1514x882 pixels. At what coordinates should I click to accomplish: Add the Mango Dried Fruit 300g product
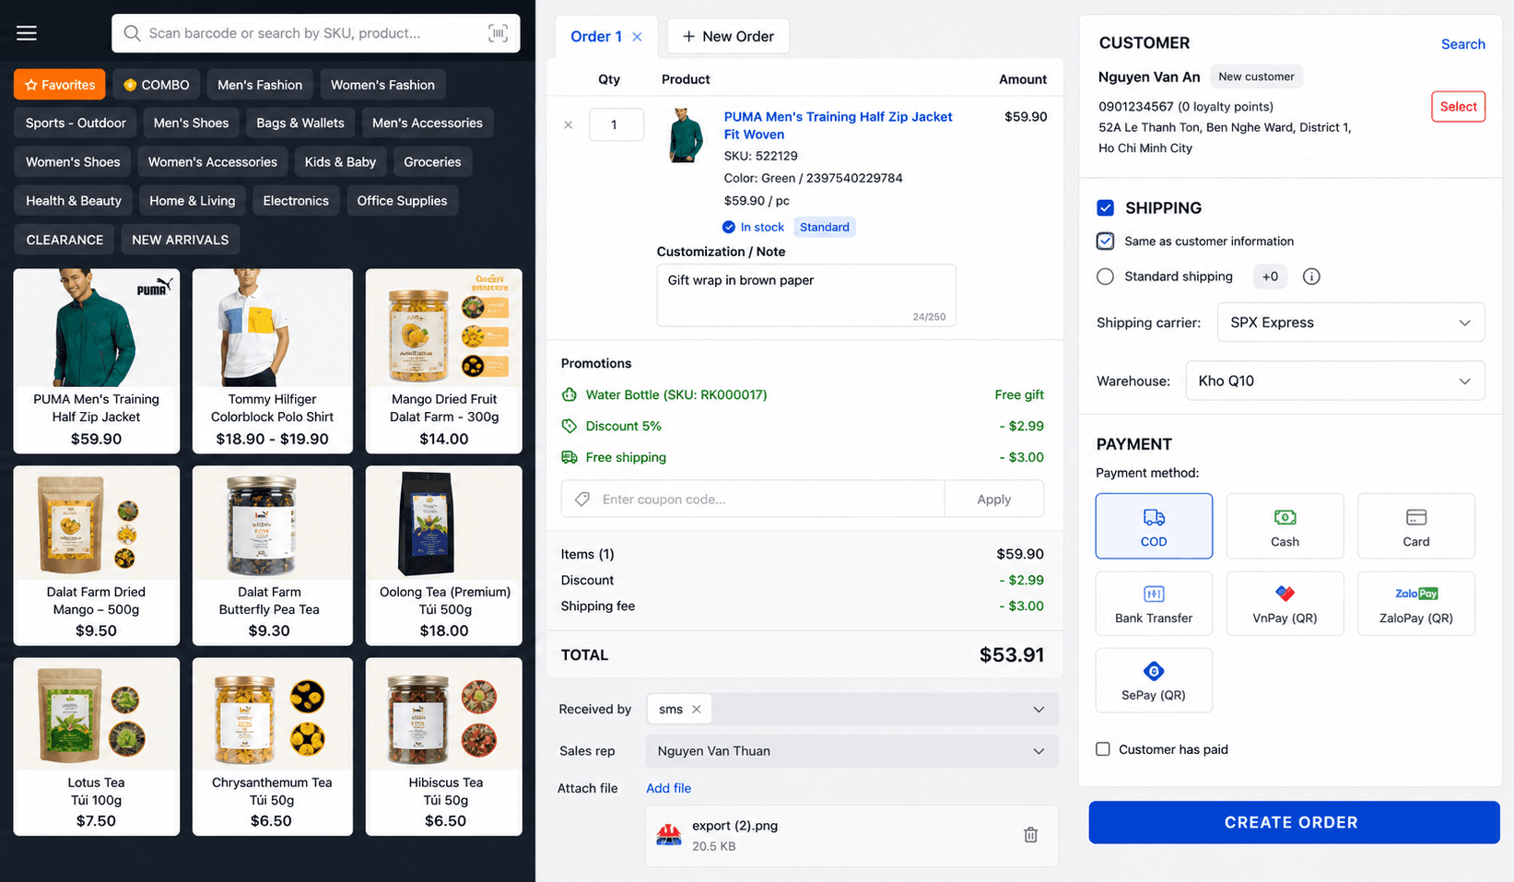(x=444, y=360)
